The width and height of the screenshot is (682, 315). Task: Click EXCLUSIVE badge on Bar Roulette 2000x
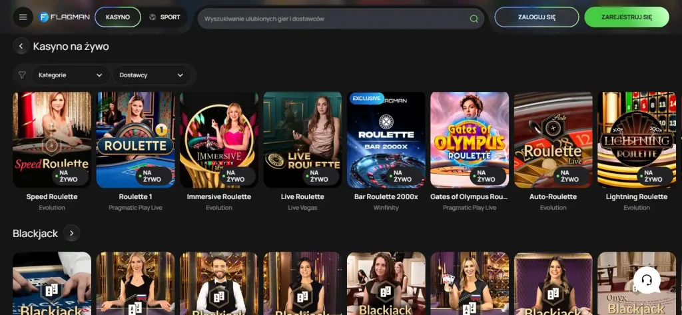pos(367,99)
